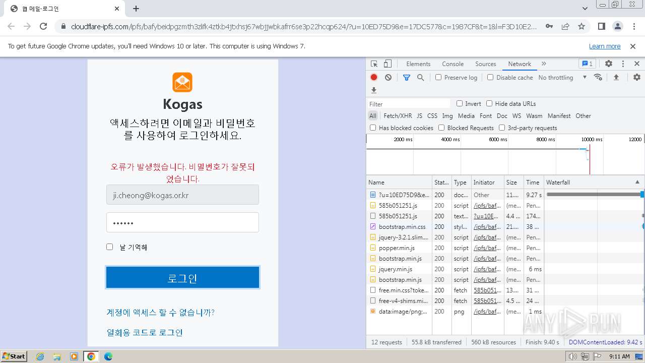Image resolution: width=645 pixels, height=363 pixels.
Task: Open DevTools customize three-dot menu
Action: [623, 64]
